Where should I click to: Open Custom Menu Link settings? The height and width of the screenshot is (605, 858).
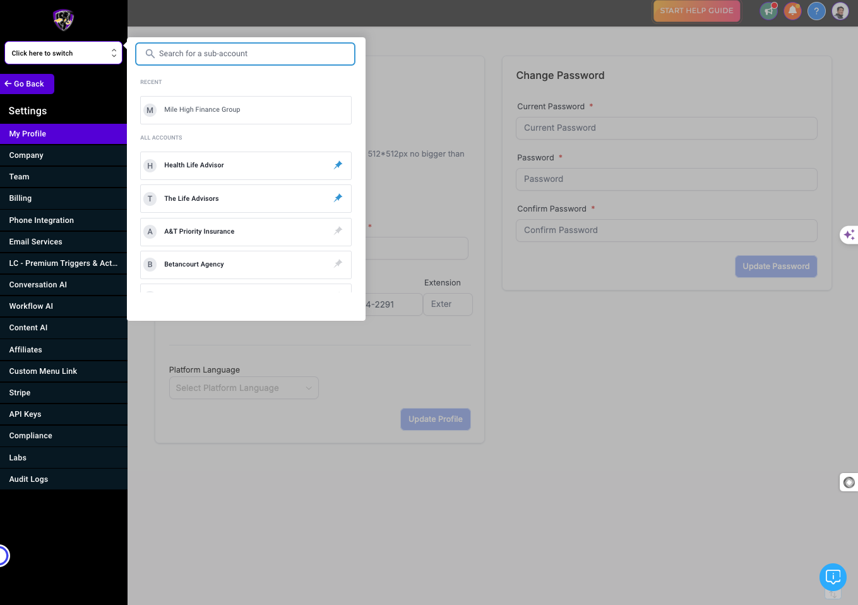[x=63, y=371]
